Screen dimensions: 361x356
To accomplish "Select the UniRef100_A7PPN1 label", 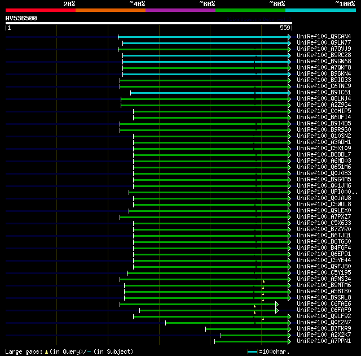I will pos(324,341).
